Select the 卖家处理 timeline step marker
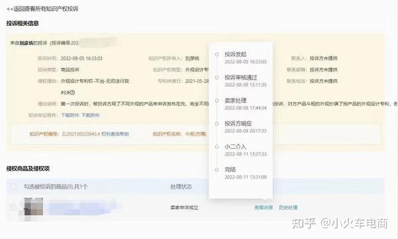The width and height of the screenshot is (398, 239). coord(216,100)
